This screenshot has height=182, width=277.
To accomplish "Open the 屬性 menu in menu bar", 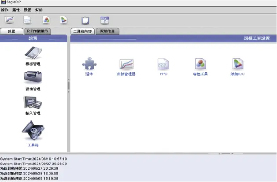I will pyautogui.click(x=16, y=9).
